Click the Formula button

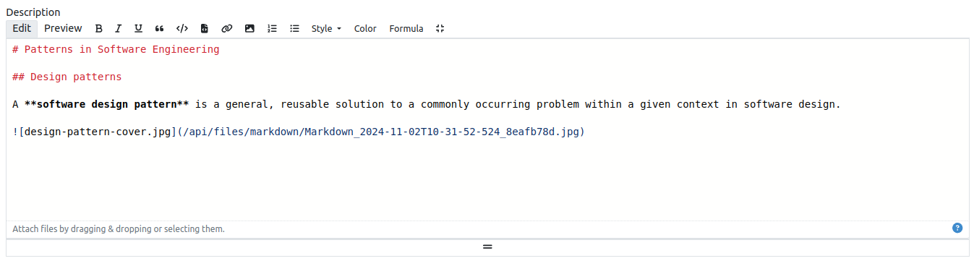(x=406, y=29)
